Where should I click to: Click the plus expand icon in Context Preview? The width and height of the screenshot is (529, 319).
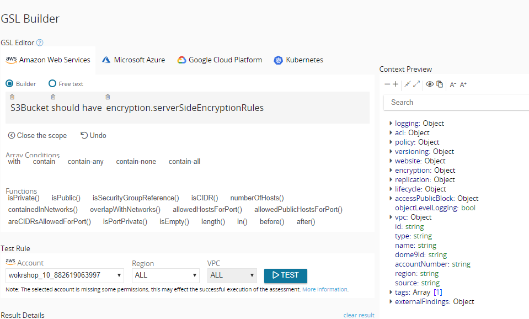pos(396,84)
